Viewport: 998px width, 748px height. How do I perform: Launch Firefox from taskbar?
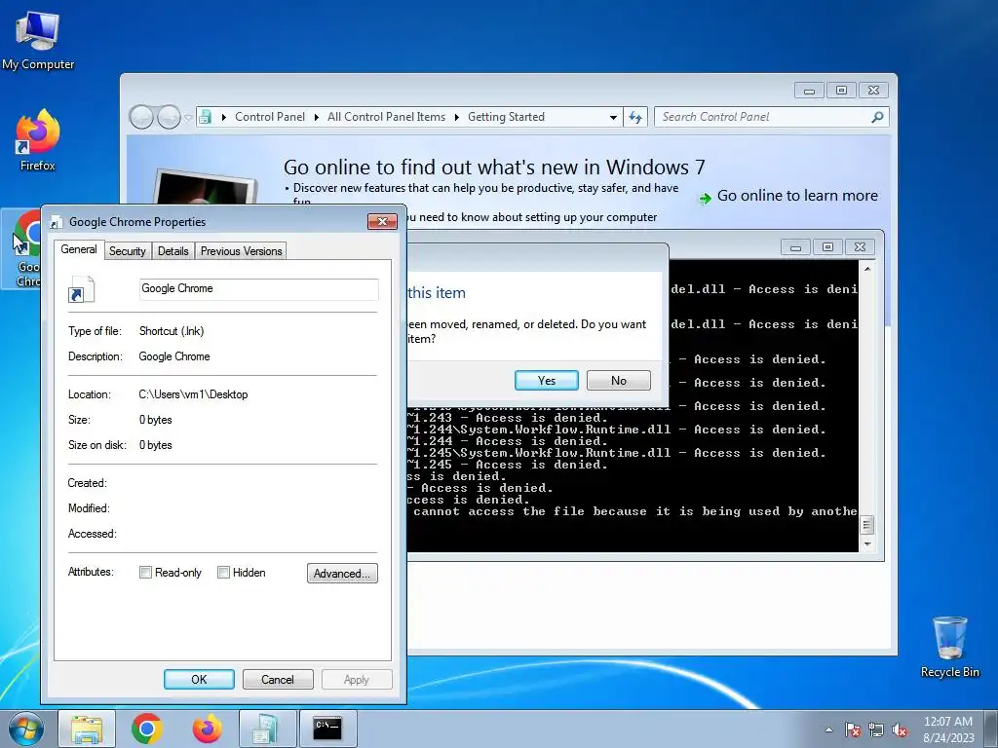point(207,729)
